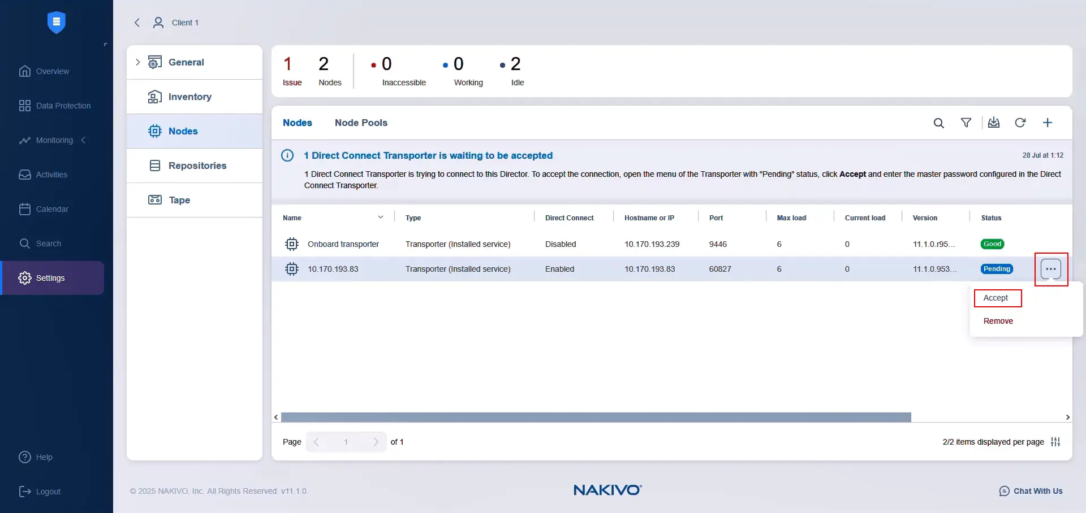Collapse the Monitoring menu chevron
This screenshot has width=1086, height=513.
click(x=83, y=140)
